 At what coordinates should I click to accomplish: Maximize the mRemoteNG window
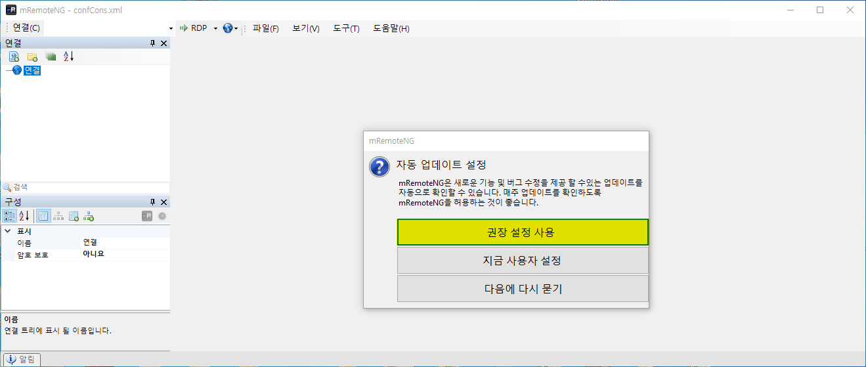click(820, 10)
